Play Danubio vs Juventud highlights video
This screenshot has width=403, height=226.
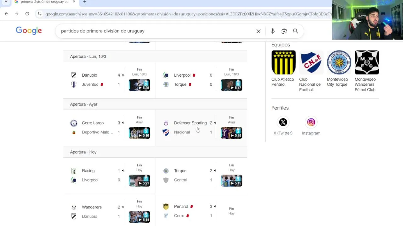pos(139,85)
